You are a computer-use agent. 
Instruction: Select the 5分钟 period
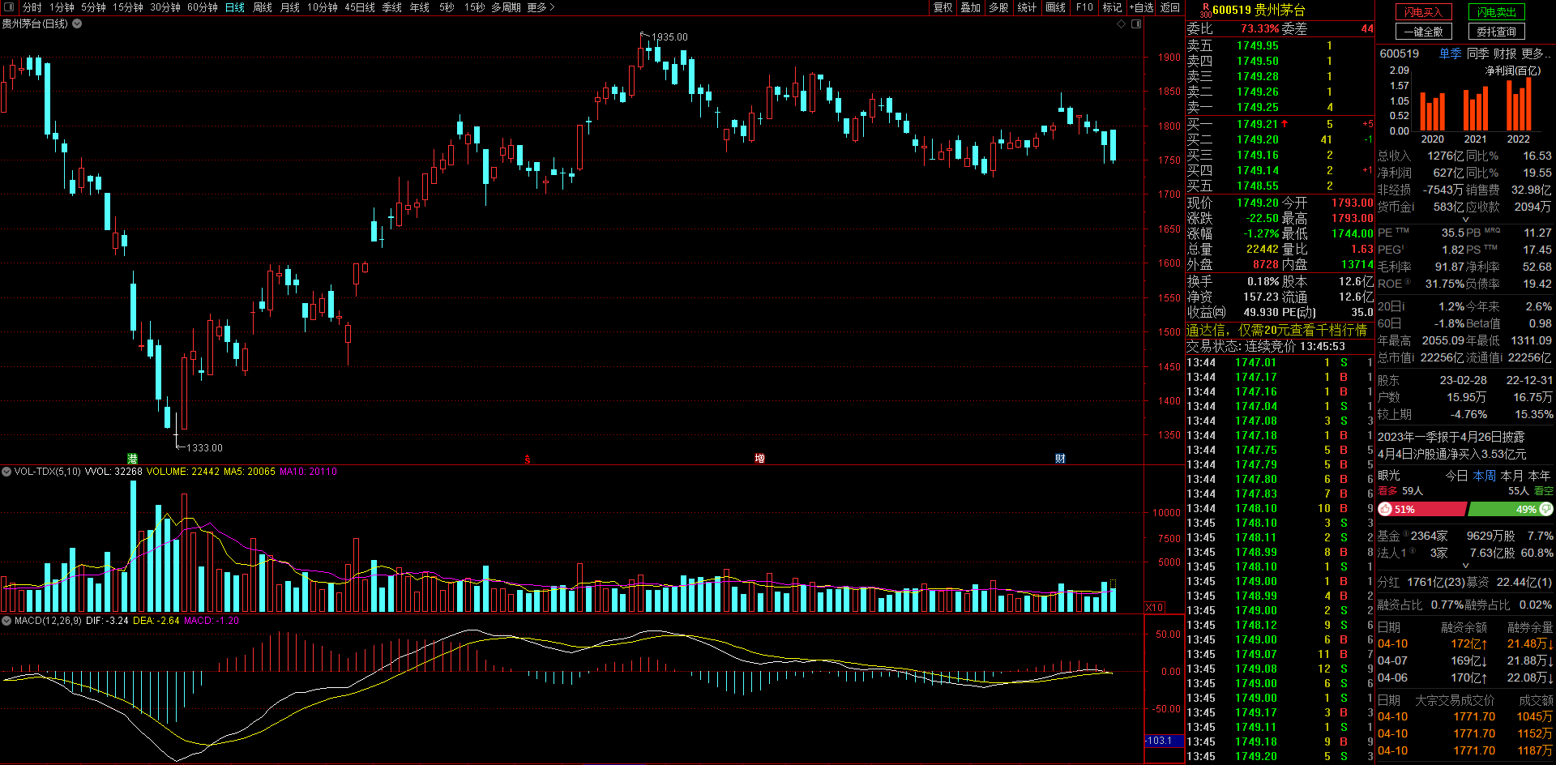click(x=93, y=7)
